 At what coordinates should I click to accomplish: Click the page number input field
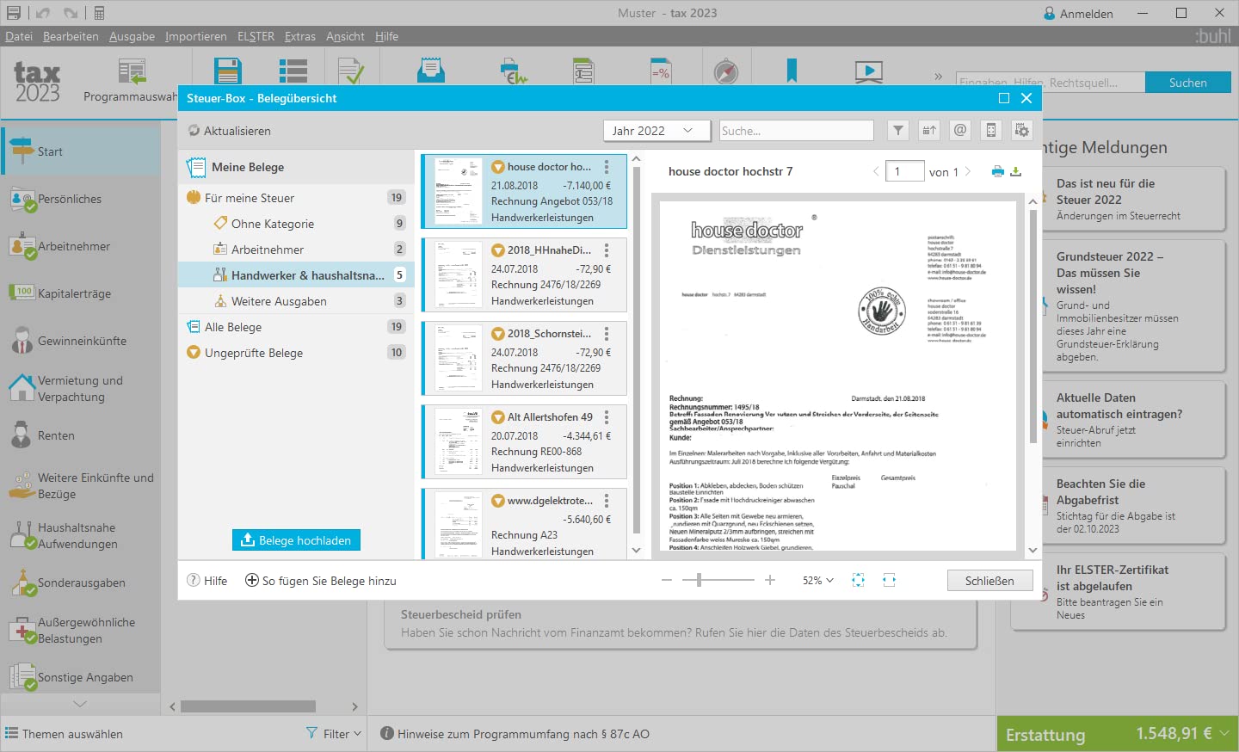coord(905,171)
